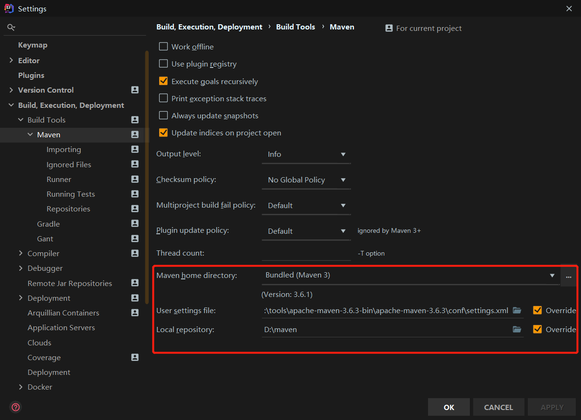Click ellipsis browse button for Maven home

[568, 276]
